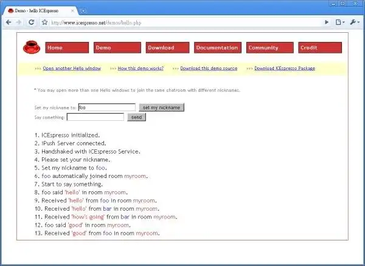Maximize the browser window
Screen dimensions: 365x266
(342, 4)
